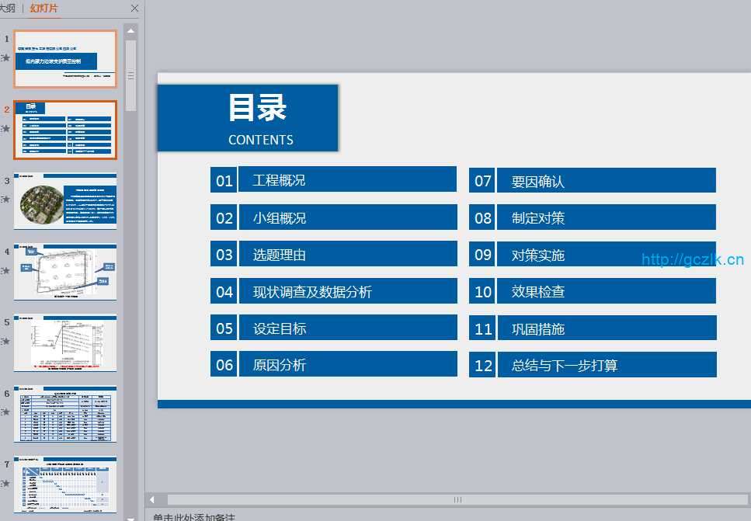Click the animation star icon beside slide 5
751x521 pixels.
(6, 341)
